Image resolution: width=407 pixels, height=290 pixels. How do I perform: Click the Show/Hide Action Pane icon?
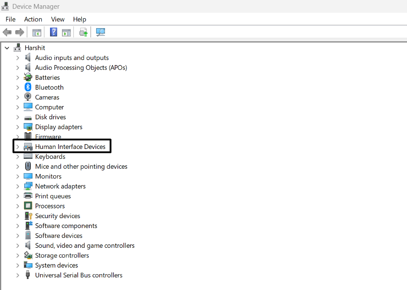[x=66, y=32]
